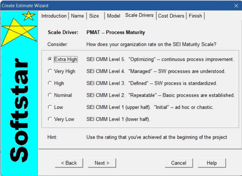Switch to the Introduction tab

click(54, 16)
